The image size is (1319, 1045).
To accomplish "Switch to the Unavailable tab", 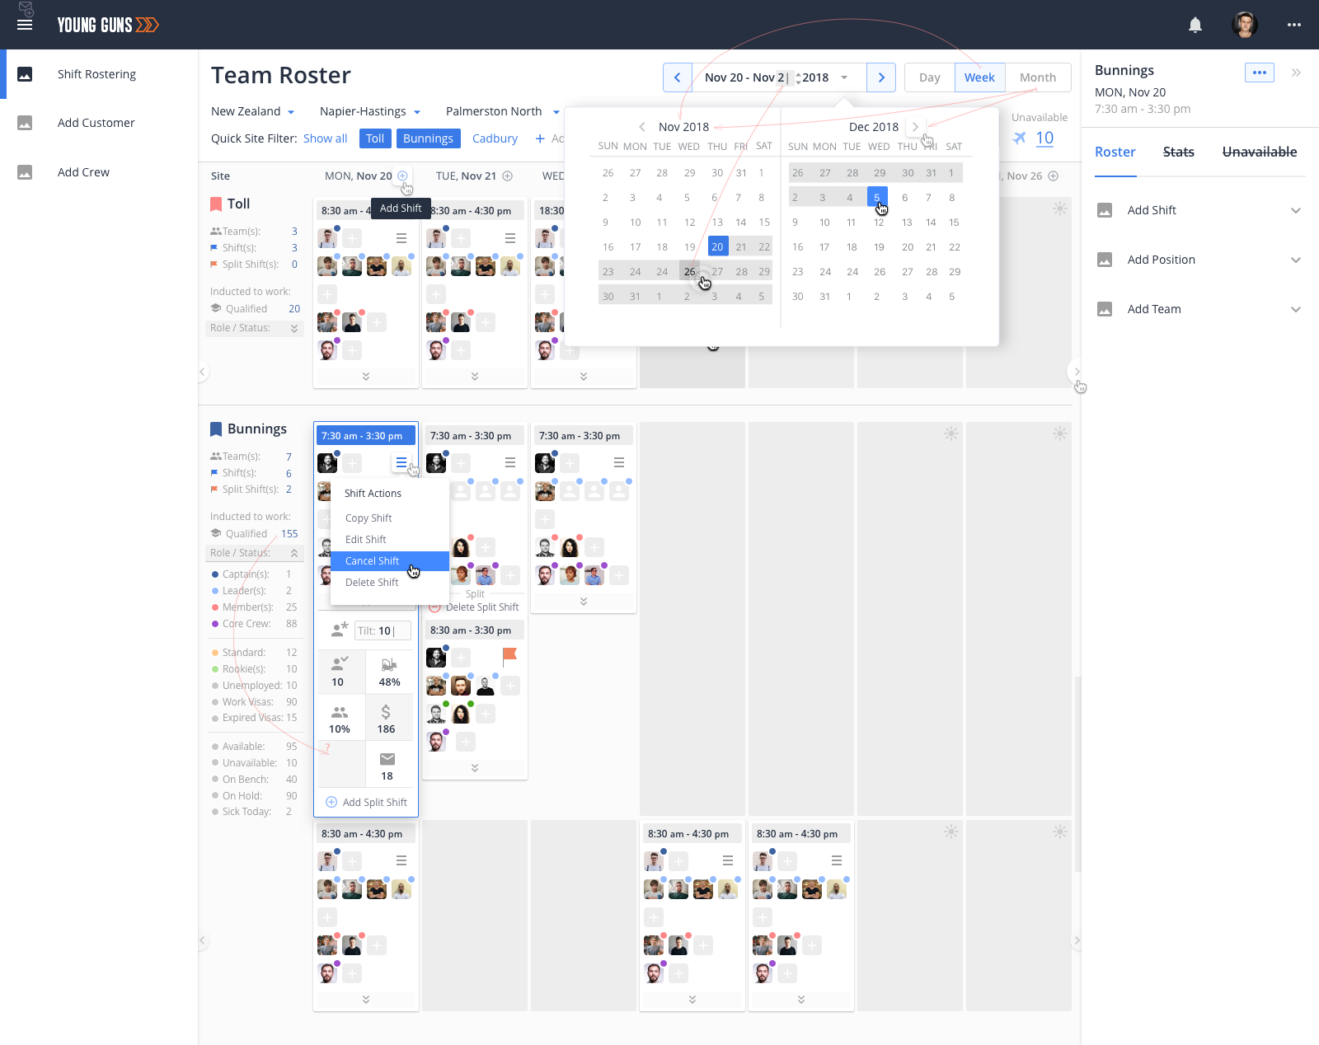I will click(1260, 152).
